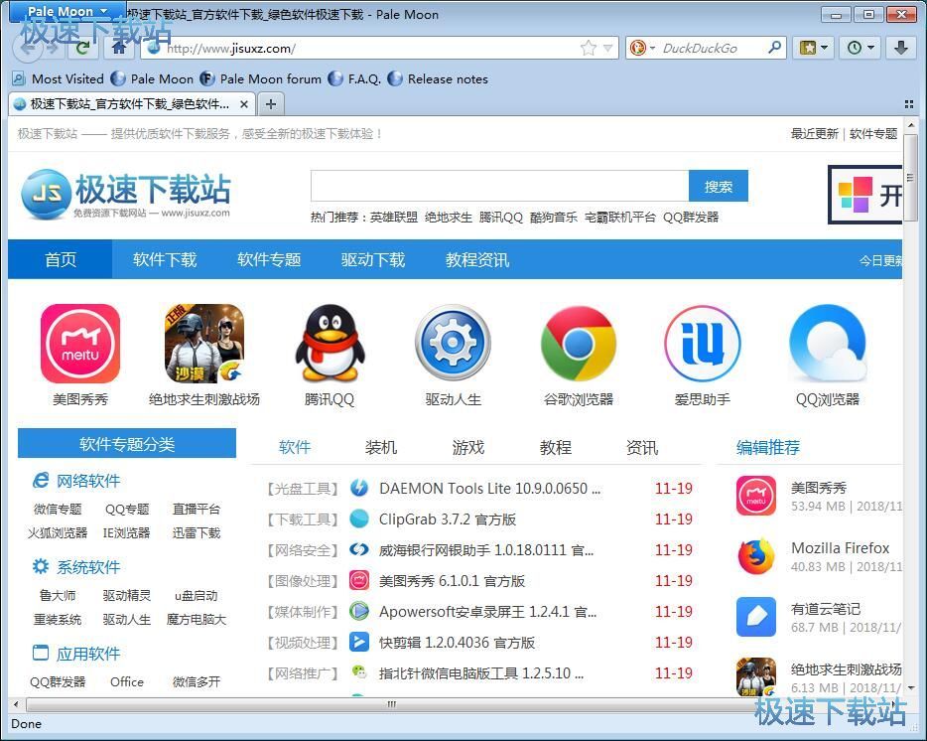
Task: Open the F.A.Q. bookmark
Action: click(x=354, y=78)
